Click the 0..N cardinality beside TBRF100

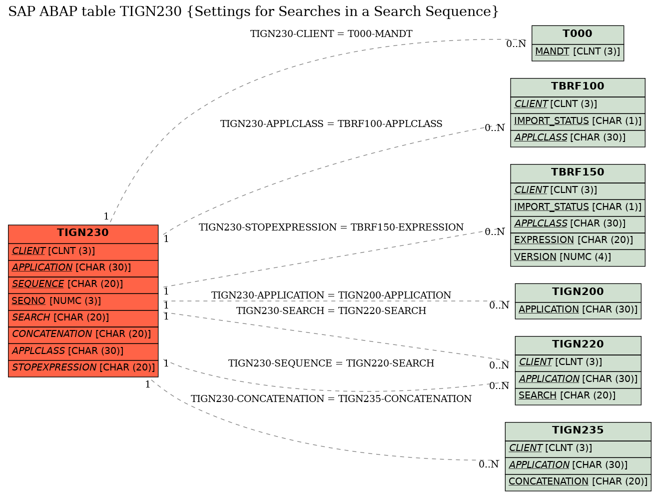pyautogui.click(x=495, y=128)
